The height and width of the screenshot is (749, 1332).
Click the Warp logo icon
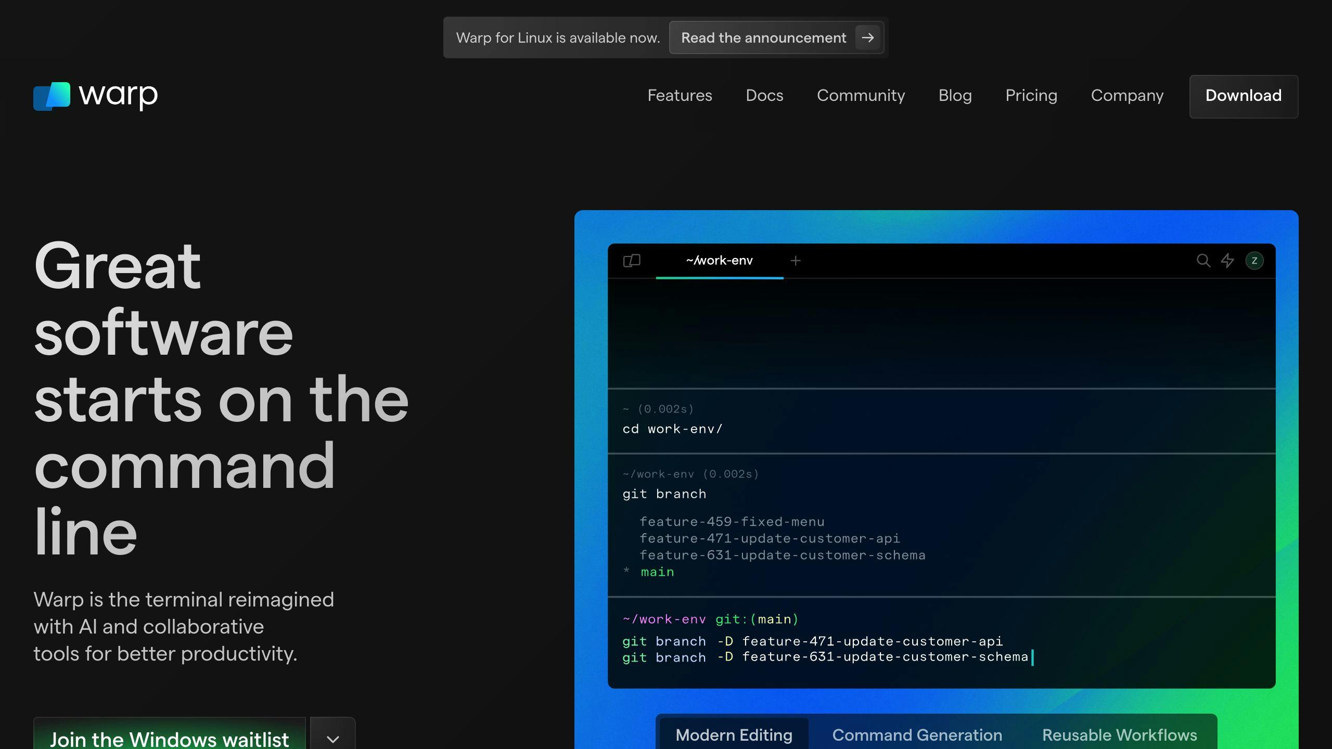(52, 96)
